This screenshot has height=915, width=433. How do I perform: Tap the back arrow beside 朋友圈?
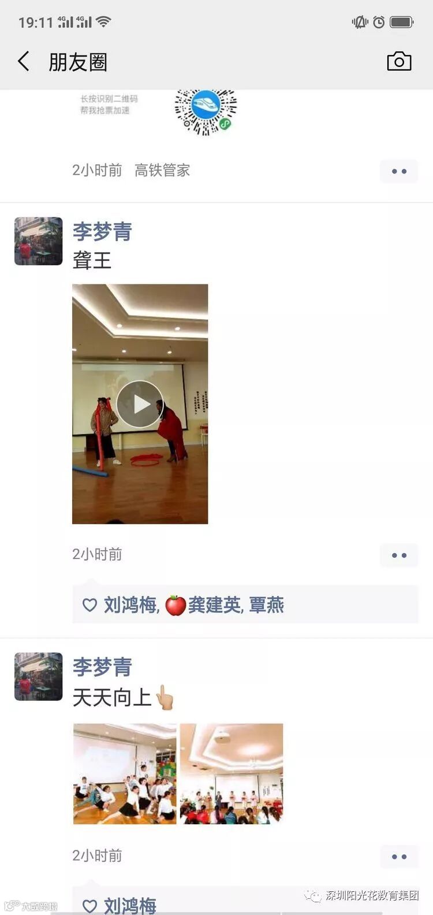coord(23,61)
